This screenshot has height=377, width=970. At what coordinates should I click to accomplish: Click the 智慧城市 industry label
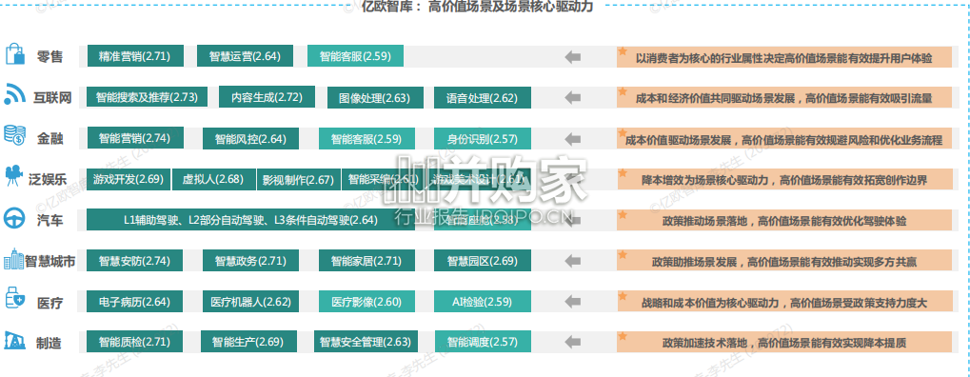50,262
